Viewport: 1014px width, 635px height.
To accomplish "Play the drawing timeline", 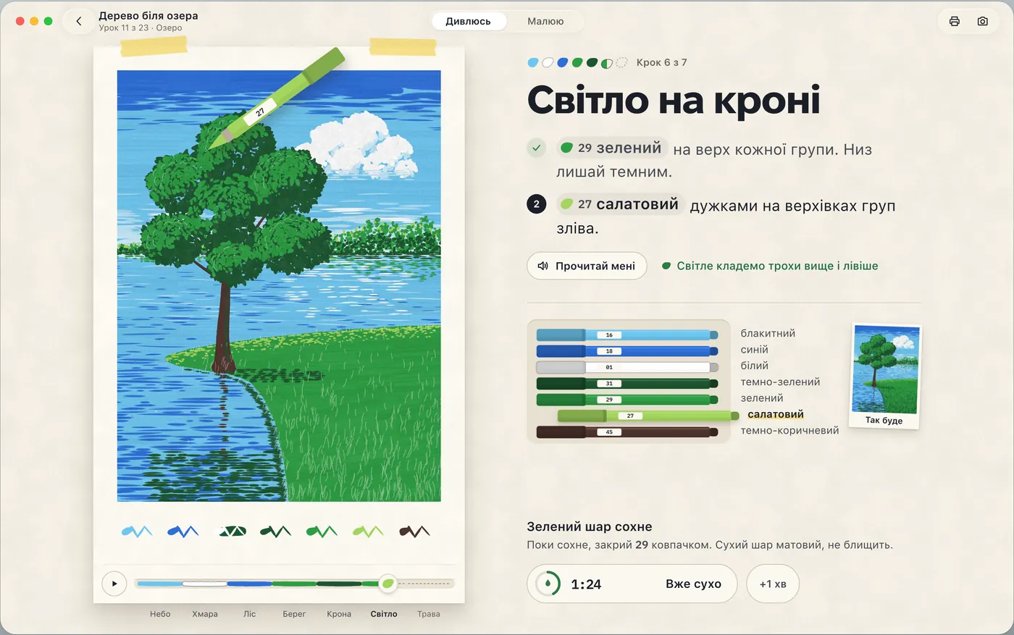I will coord(114,584).
